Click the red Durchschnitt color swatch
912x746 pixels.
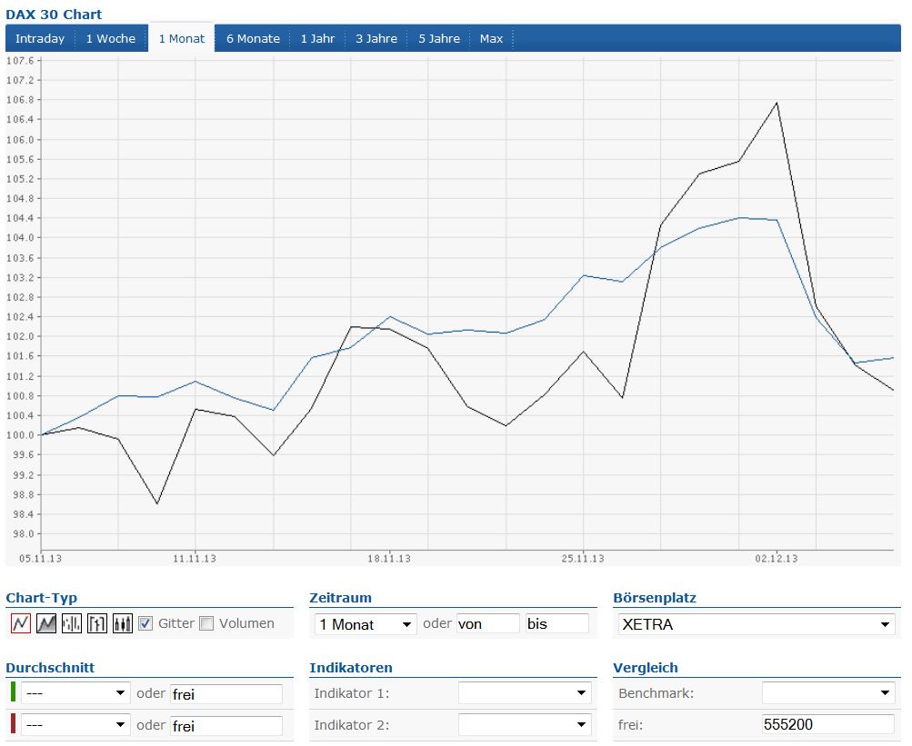[14, 724]
